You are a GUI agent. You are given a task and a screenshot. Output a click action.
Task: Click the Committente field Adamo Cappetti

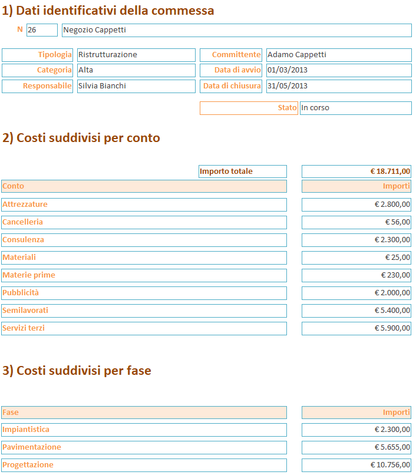click(339, 55)
